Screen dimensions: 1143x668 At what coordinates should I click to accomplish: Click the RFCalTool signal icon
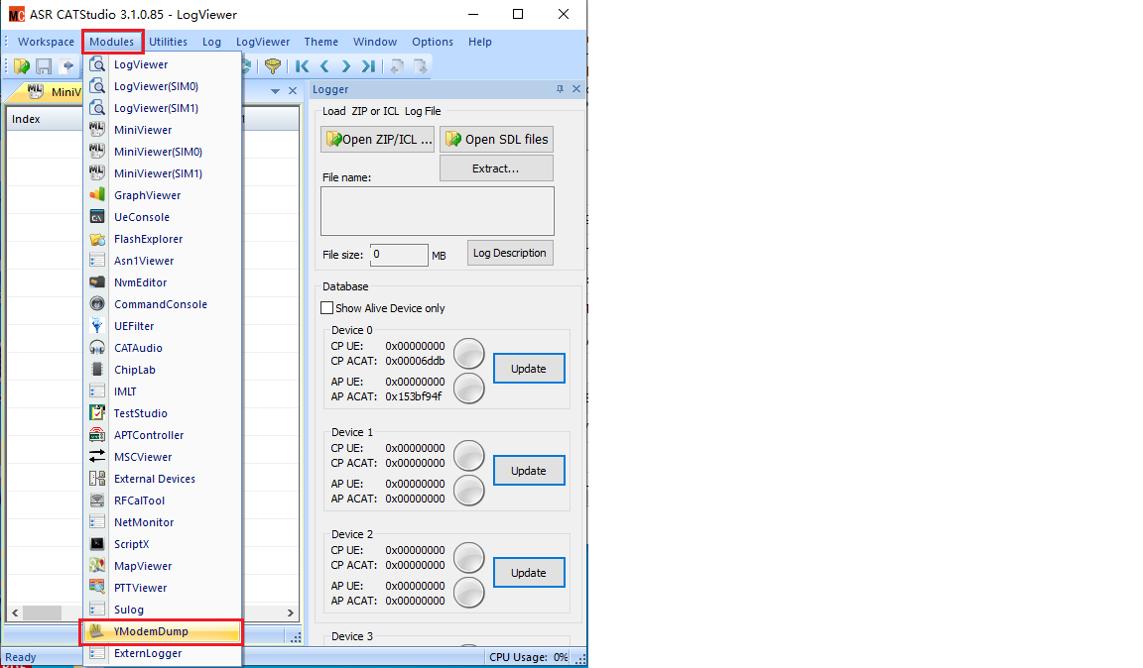97,501
